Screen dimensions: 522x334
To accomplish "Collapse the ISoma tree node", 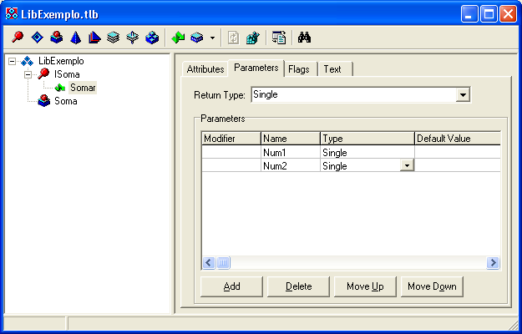I will click(x=28, y=74).
